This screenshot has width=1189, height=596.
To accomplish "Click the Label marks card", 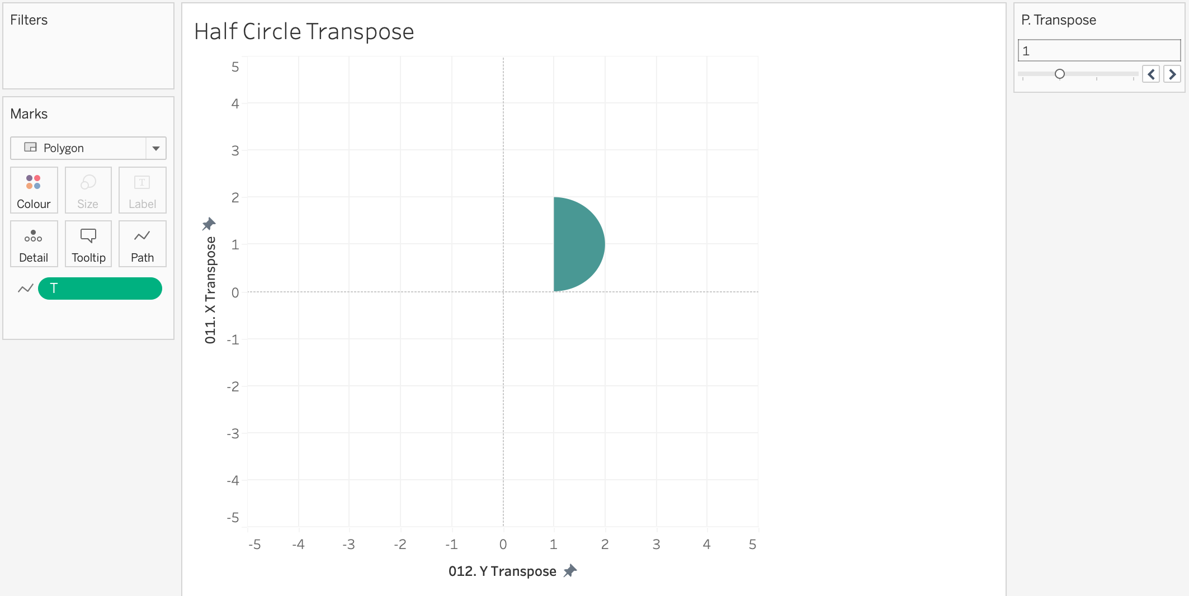I will 142,190.
